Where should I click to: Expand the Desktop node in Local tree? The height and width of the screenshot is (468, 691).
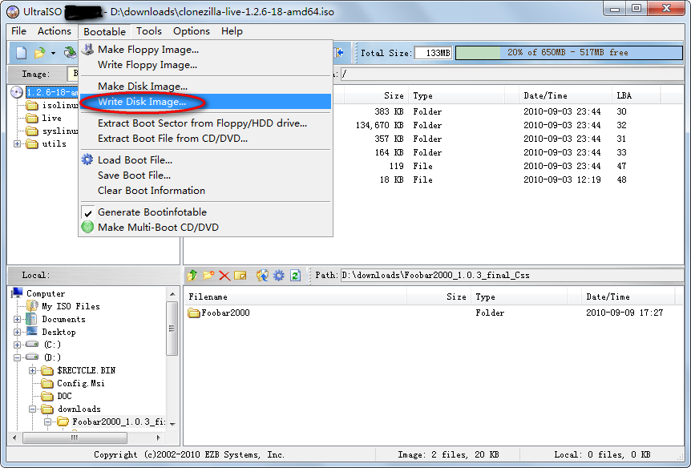(x=17, y=332)
